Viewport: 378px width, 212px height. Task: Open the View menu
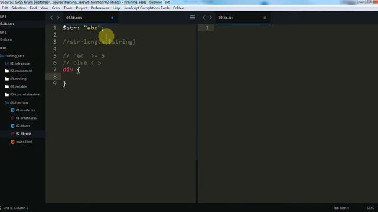[x=44, y=8]
